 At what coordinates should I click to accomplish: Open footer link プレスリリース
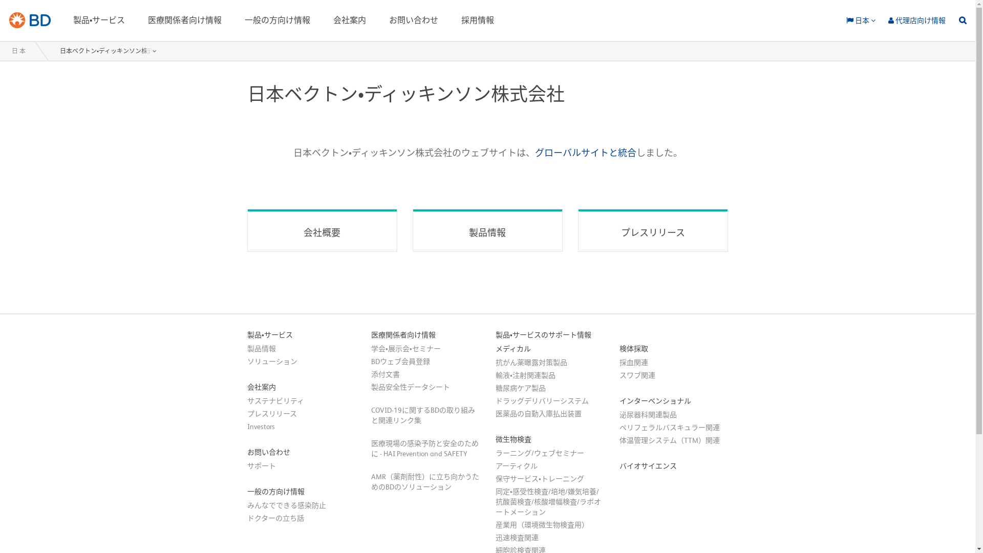(x=272, y=414)
